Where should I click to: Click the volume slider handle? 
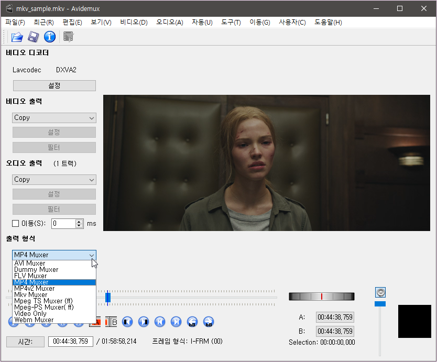(x=380, y=304)
